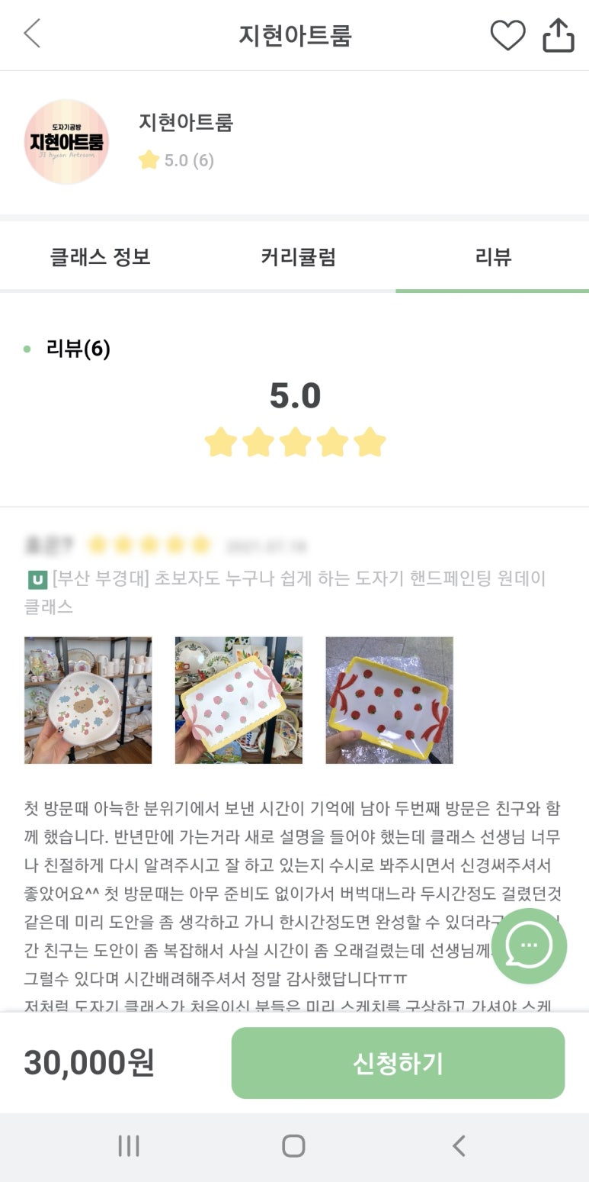
Task: Open the reviewed class title link
Action: tap(297, 580)
